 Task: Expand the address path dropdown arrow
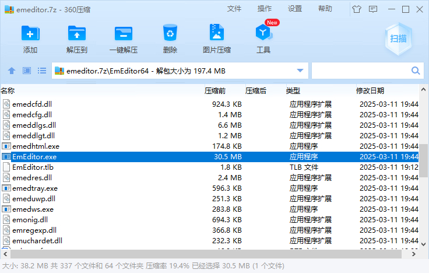[300, 71]
